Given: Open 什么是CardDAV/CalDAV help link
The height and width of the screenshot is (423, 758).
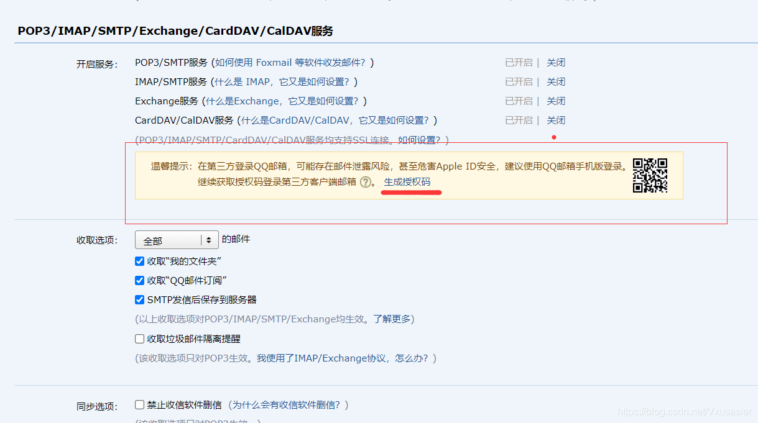Looking at the screenshot, I should tap(336, 121).
